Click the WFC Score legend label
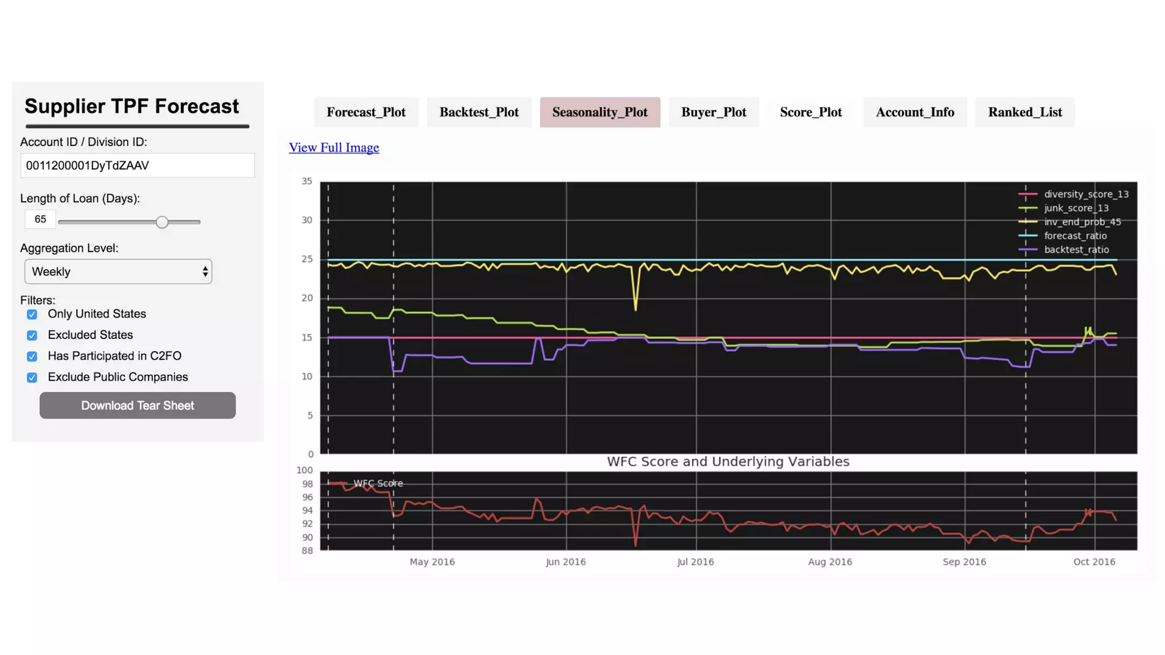Image resolution: width=1165 pixels, height=655 pixels. click(x=378, y=483)
